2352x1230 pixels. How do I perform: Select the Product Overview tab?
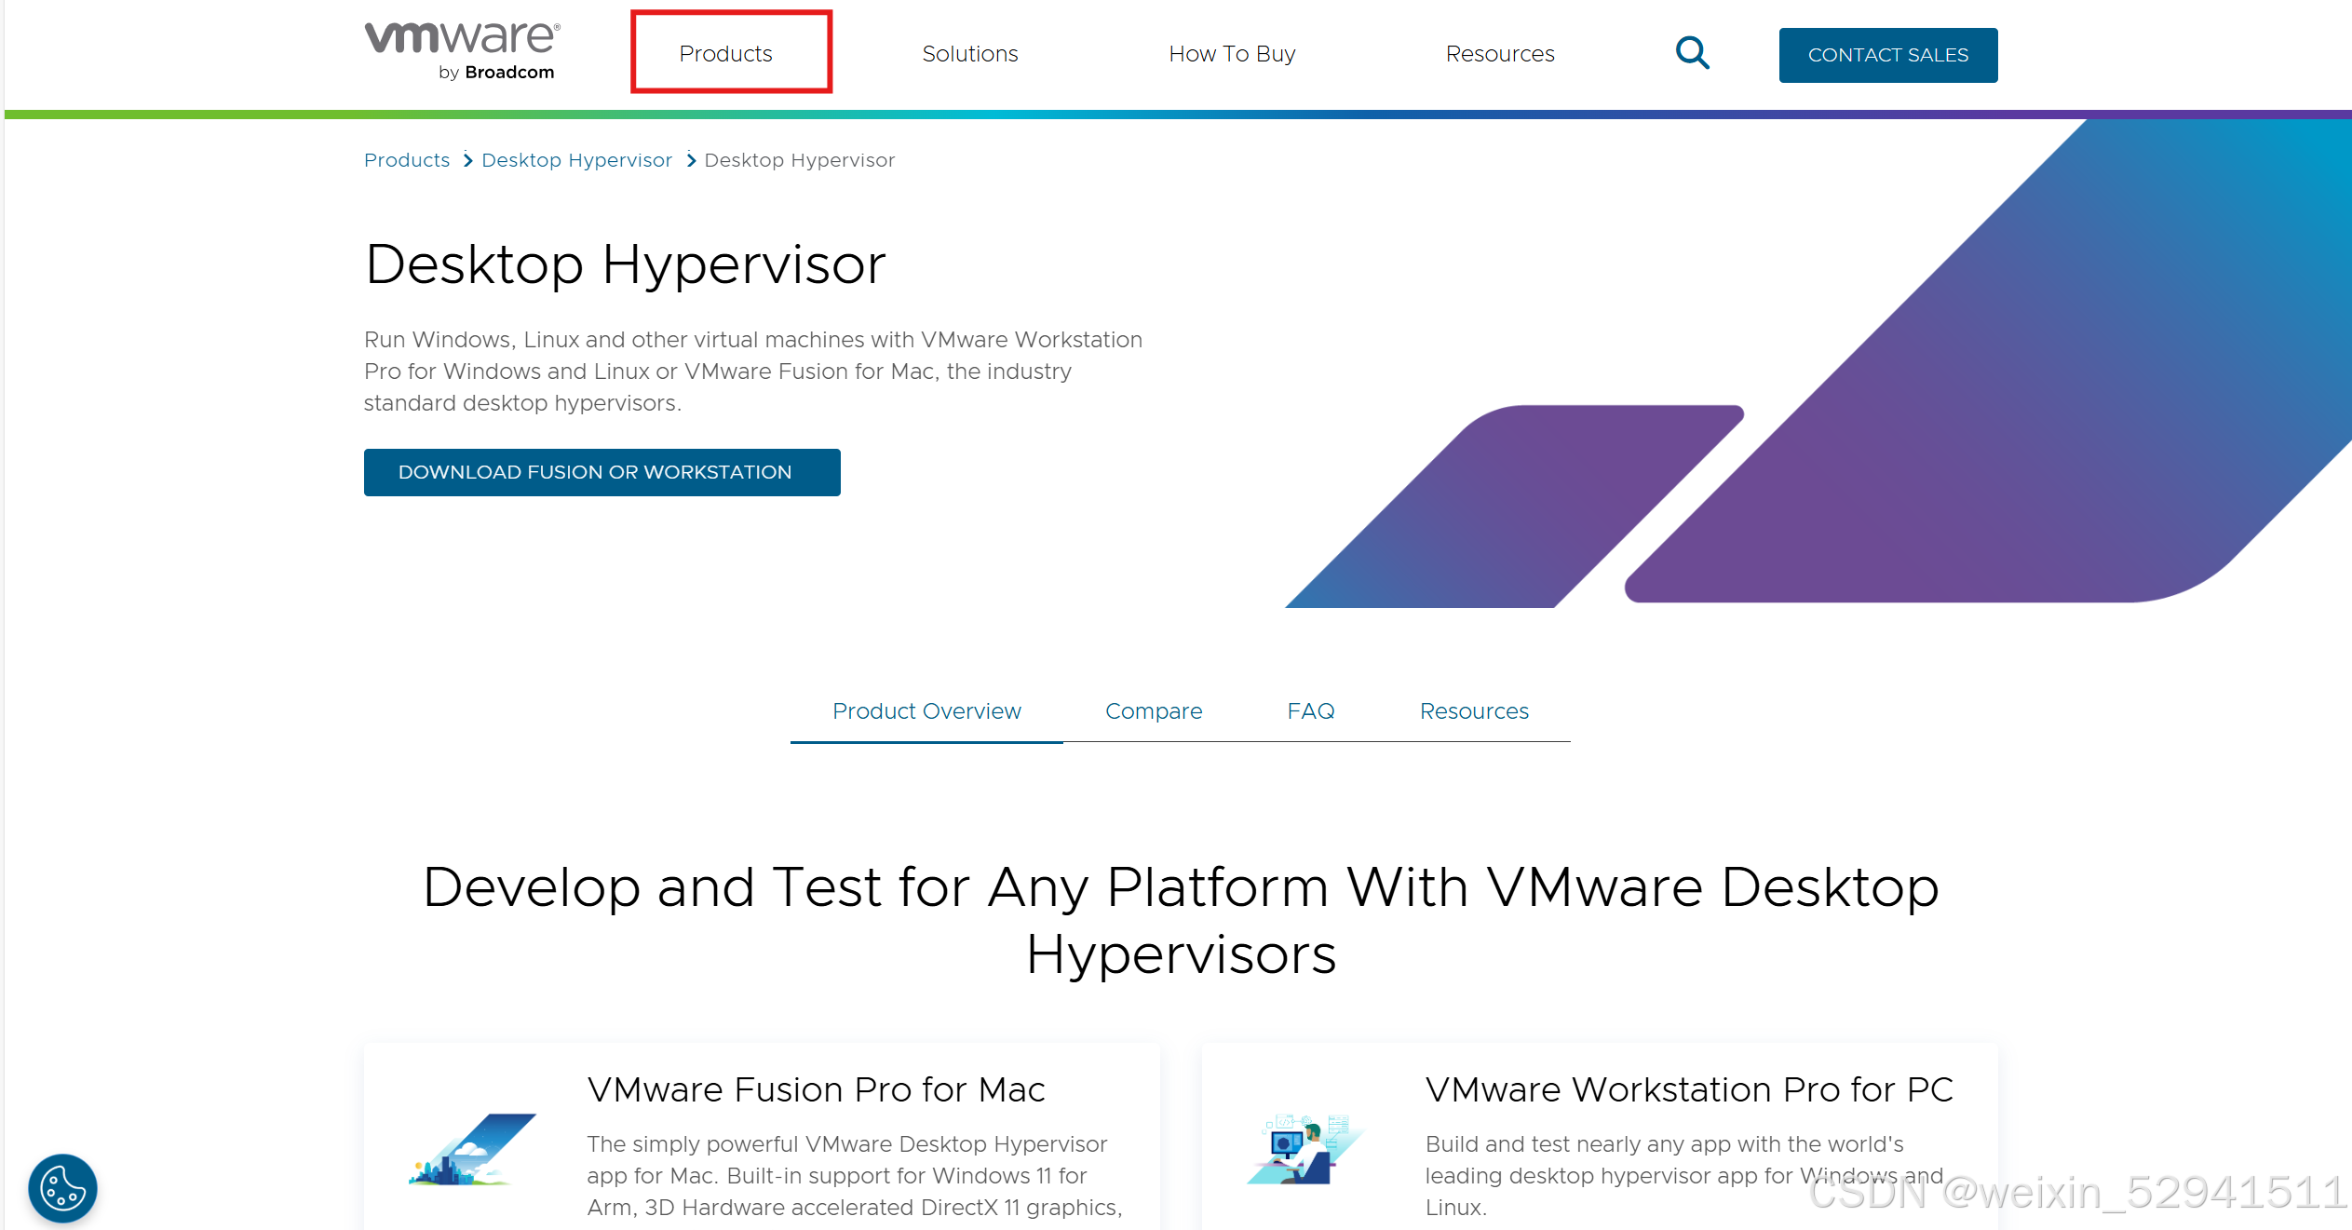click(x=926, y=711)
